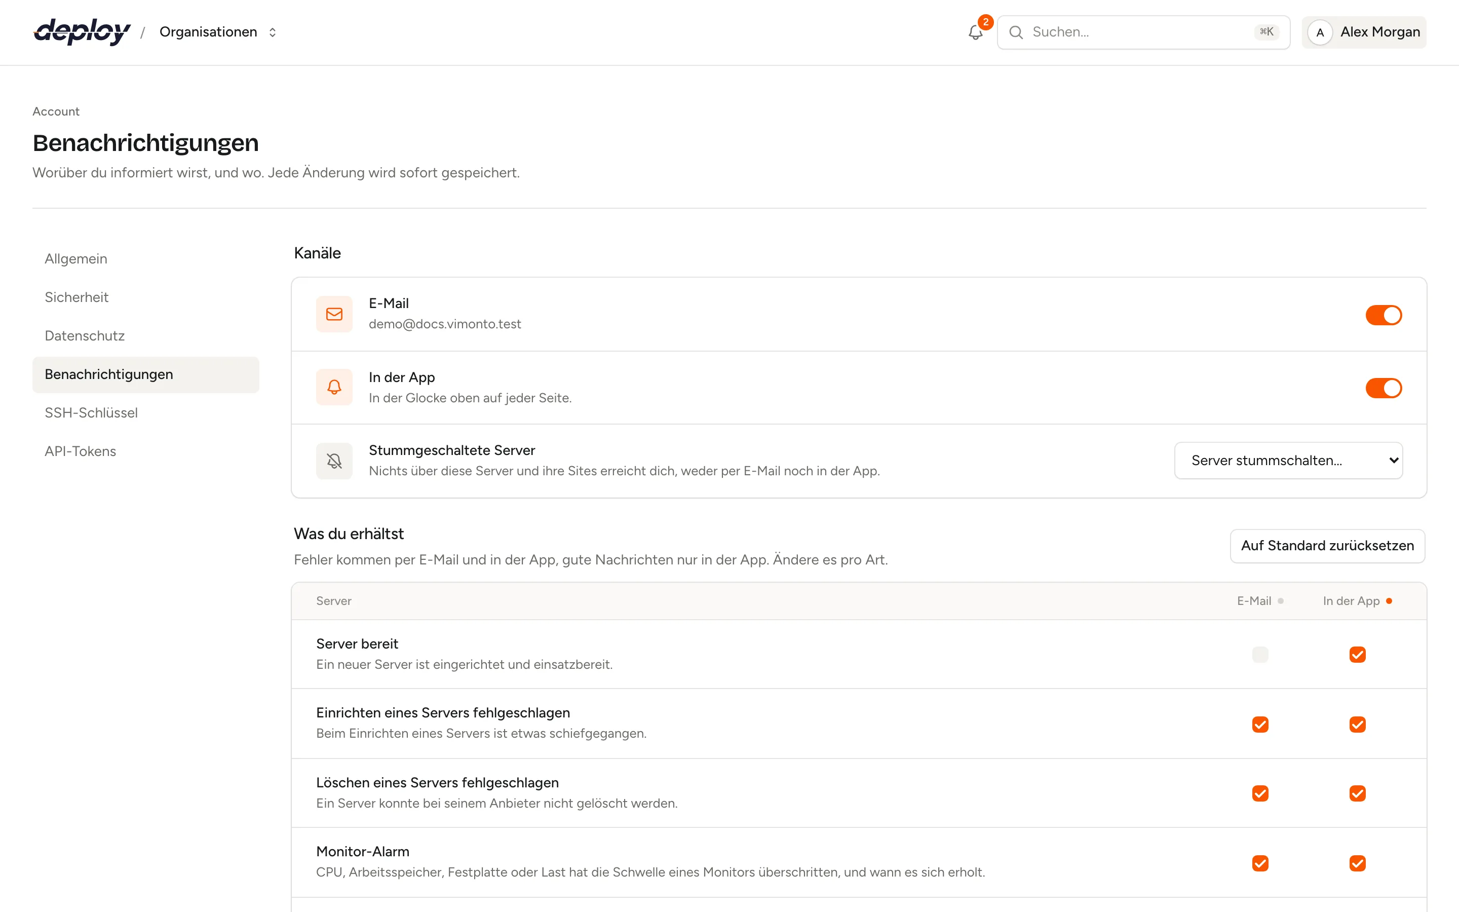Click Auf Standard zurücksetzen button
The height and width of the screenshot is (912, 1459).
tap(1327, 546)
